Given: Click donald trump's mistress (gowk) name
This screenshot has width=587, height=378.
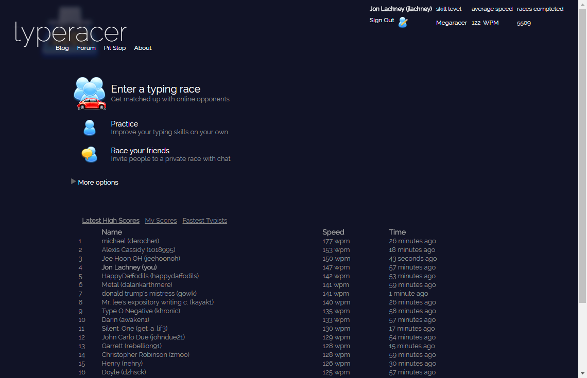Looking at the screenshot, I should 149,294.
